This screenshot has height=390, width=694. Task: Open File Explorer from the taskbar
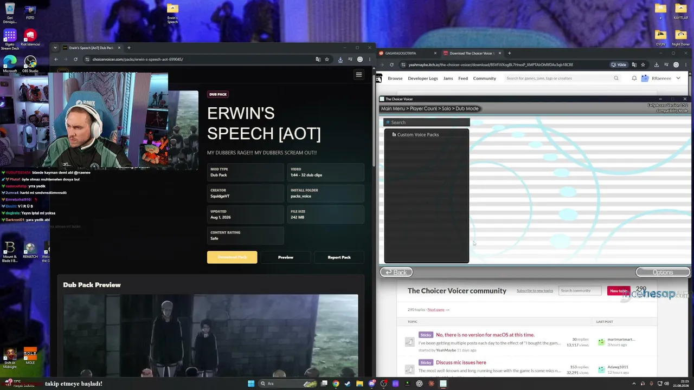[359, 383]
